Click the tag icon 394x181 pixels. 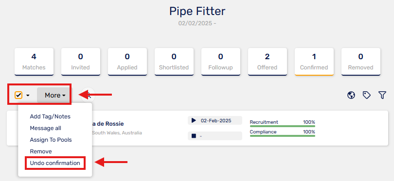coord(367,95)
